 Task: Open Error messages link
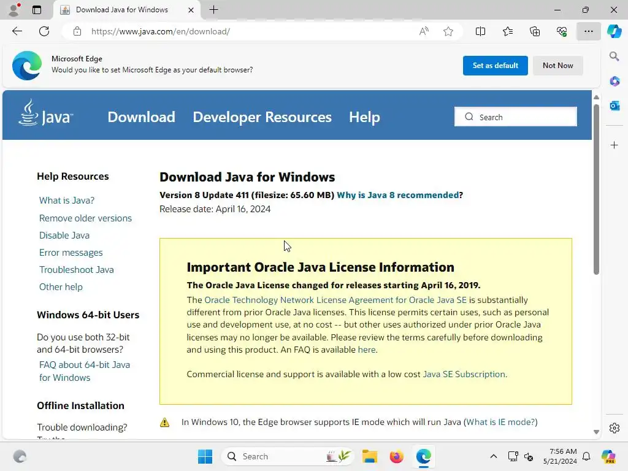[x=71, y=253]
